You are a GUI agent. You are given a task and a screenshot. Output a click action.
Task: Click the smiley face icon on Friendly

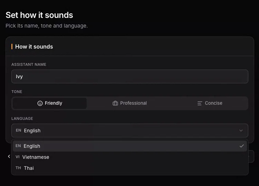tap(40, 103)
